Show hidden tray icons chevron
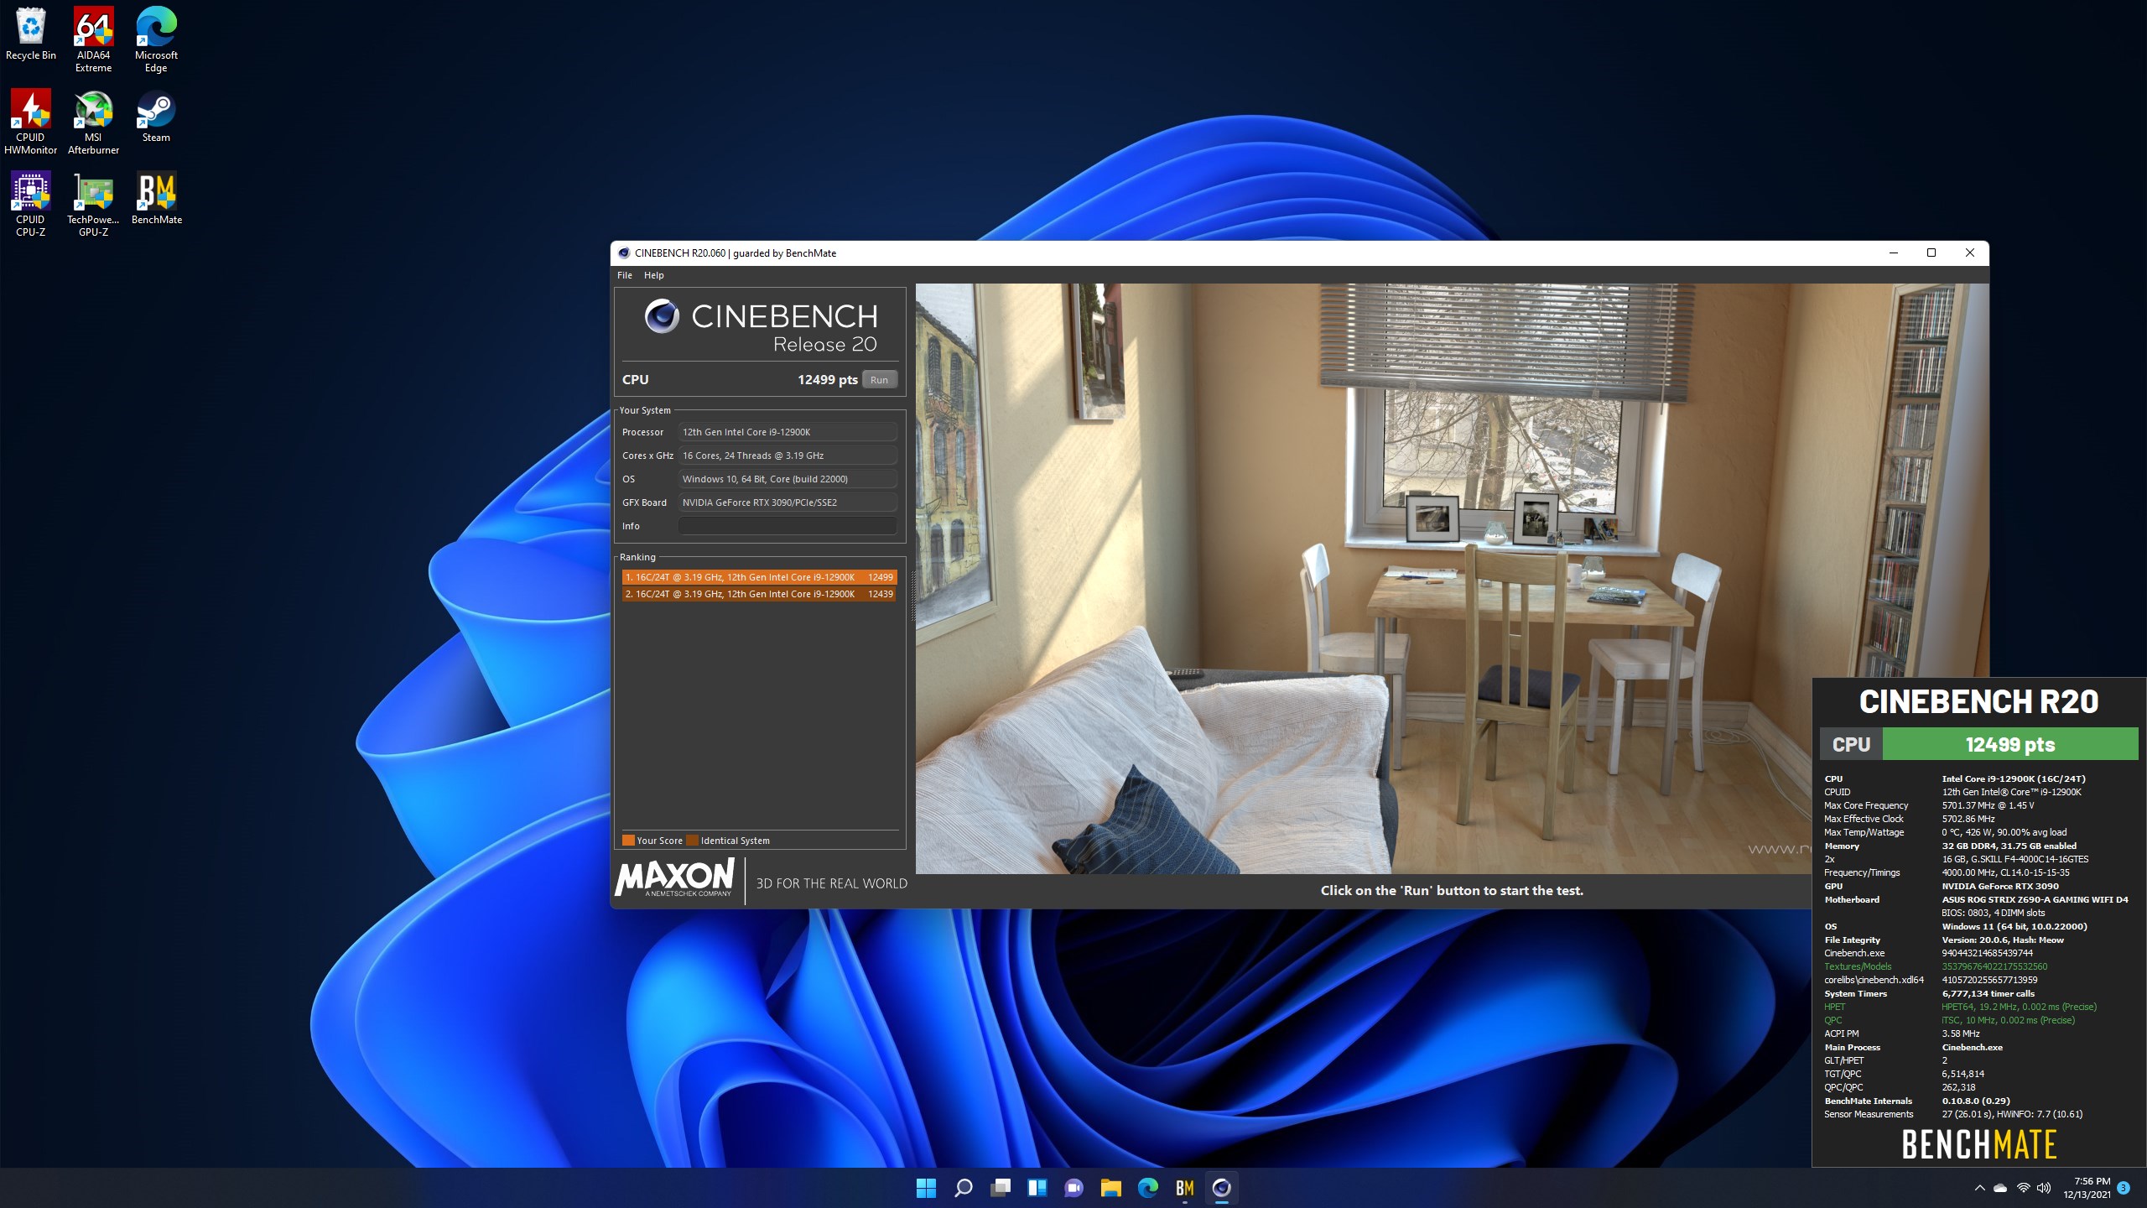This screenshot has width=2147, height=1208. point(1979,1188)
